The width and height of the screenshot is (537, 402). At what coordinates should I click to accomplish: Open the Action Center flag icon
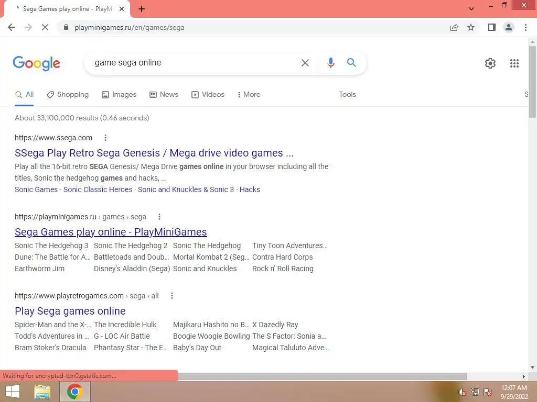488,392
